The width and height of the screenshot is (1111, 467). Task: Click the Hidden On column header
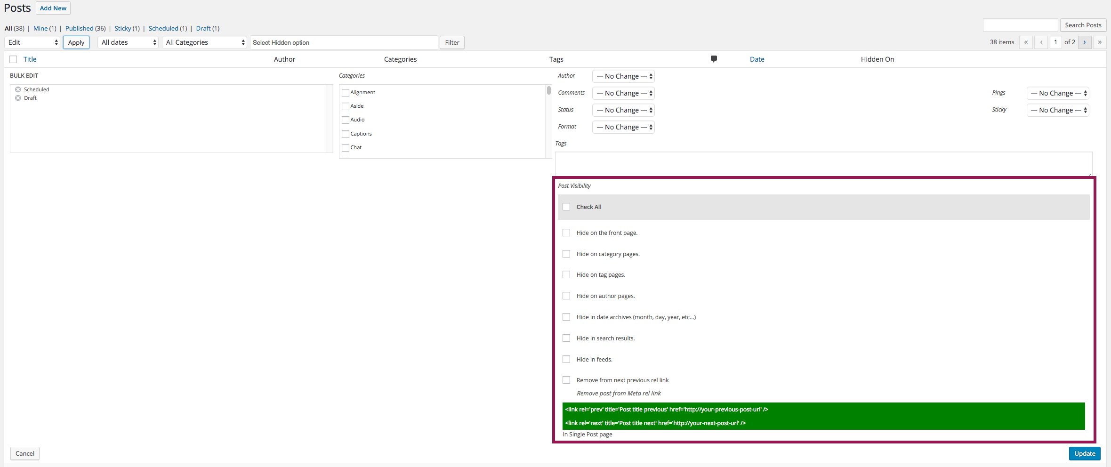pos(878,59)
